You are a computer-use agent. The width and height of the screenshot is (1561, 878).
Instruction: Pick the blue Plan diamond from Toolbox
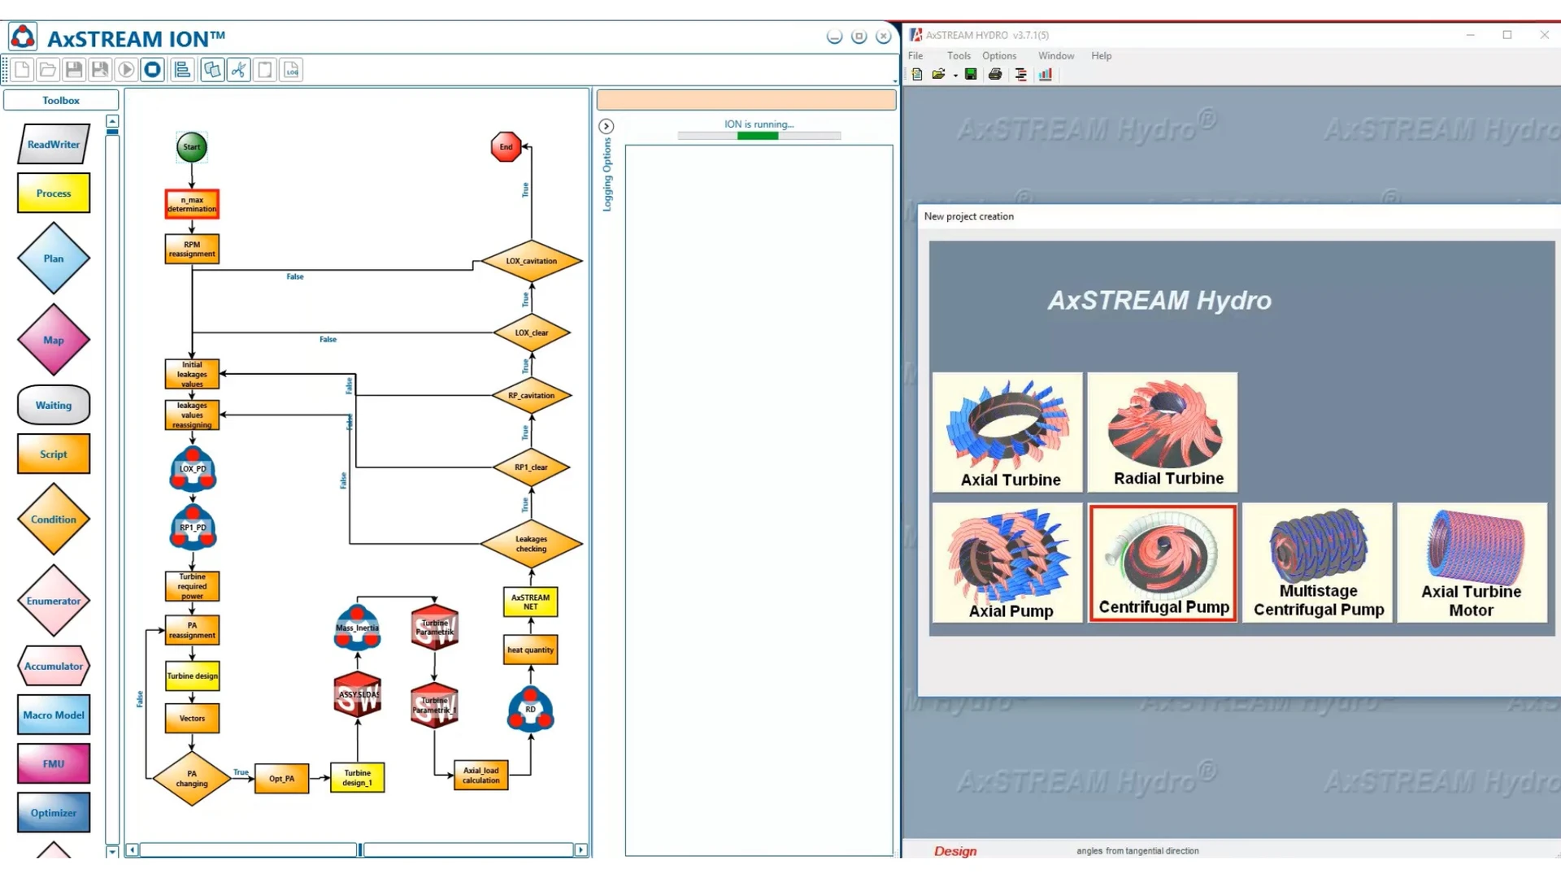point(54,259)
